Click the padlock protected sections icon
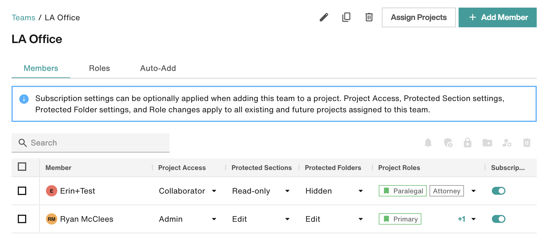The image size is (548, 242). point(468,143)
